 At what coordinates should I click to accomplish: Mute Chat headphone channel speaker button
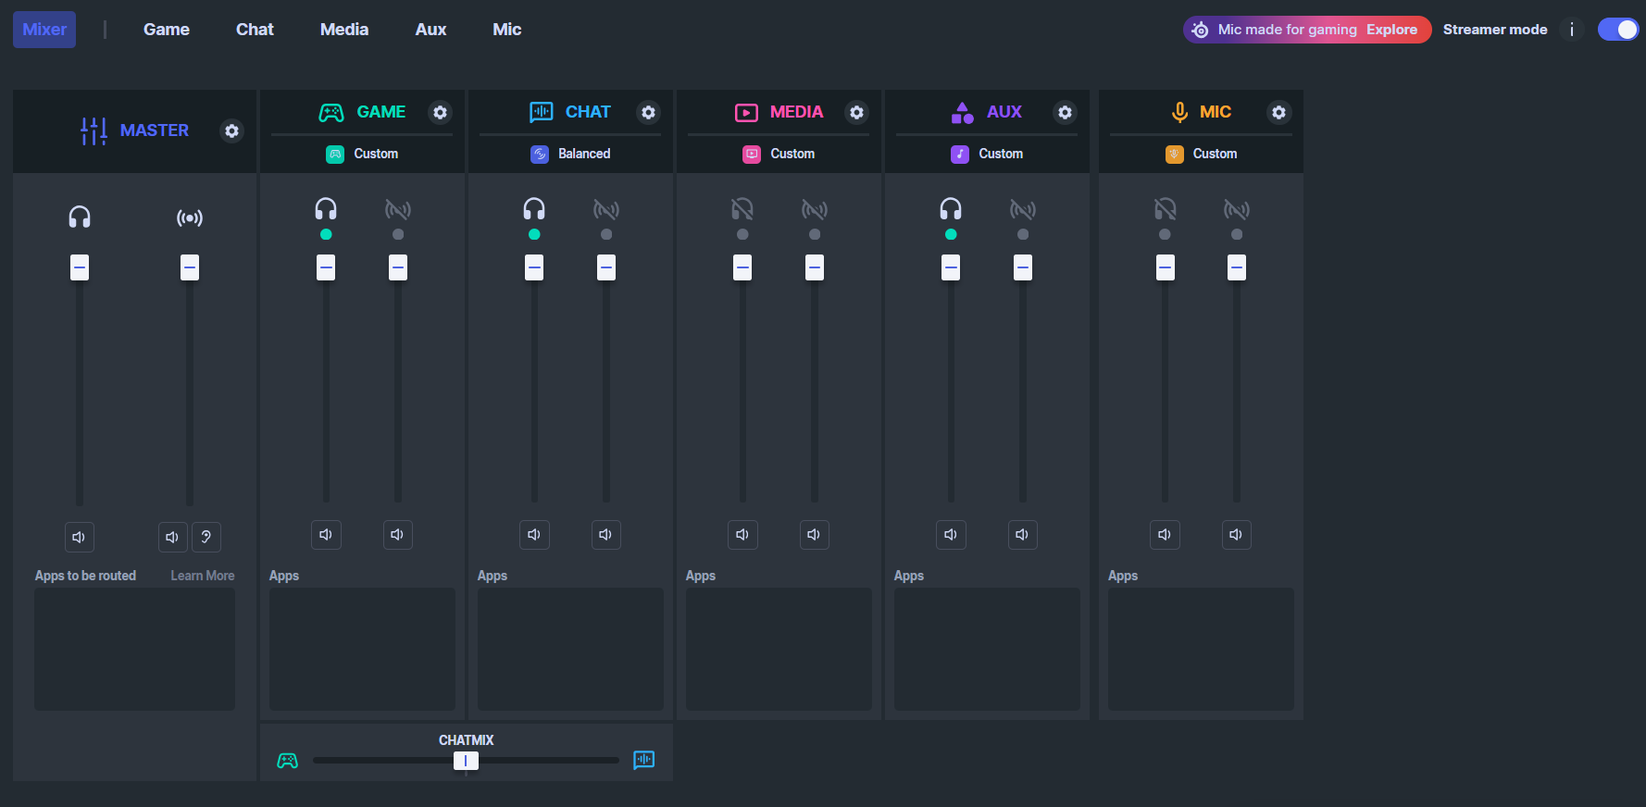tap(534, 534)
